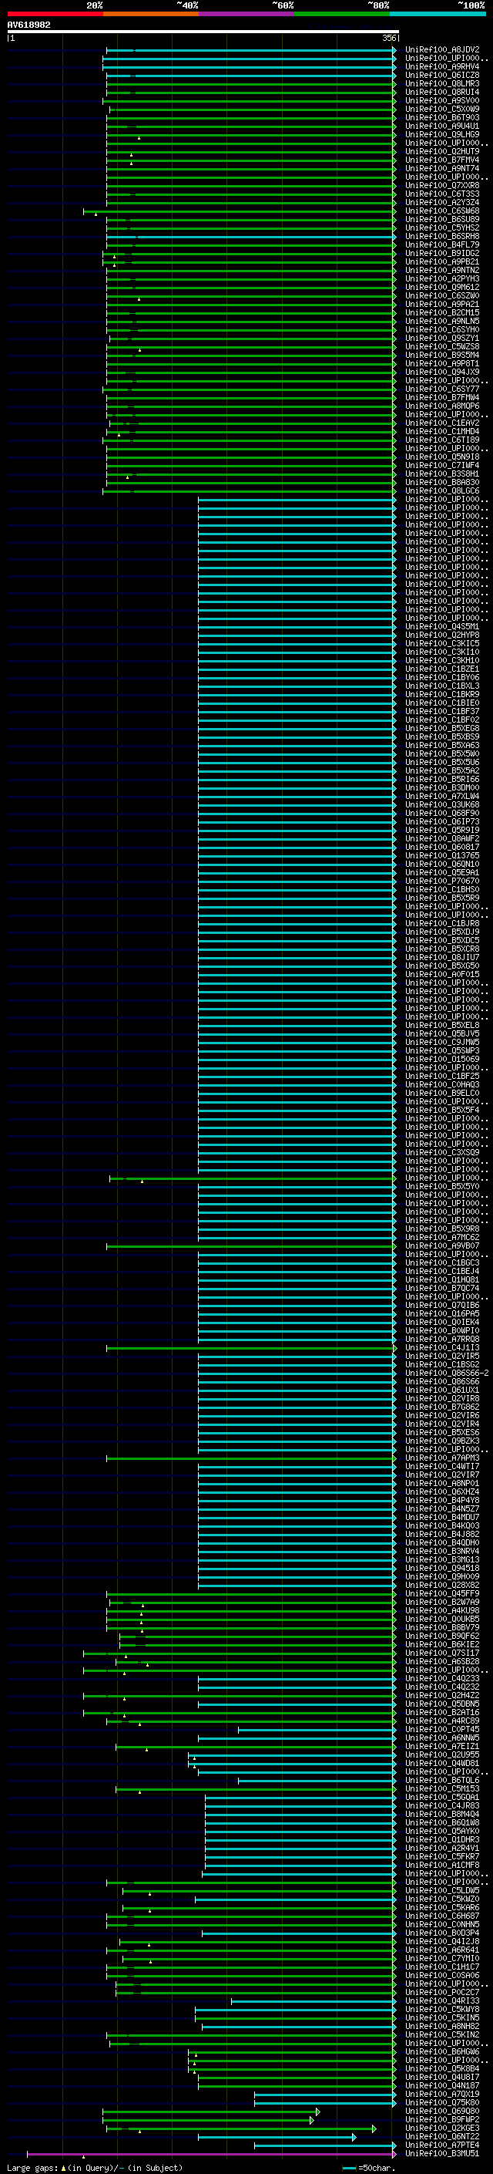Image resolution: width=493 pixels, height=2174 pixels.
Task: Select hit UniRef100_Q2U955
Action: (442, 1754)
